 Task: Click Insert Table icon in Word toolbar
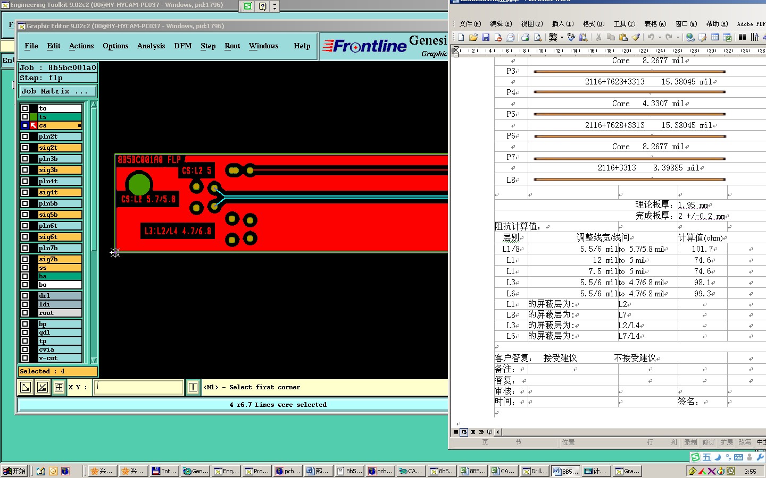[715, 37]
